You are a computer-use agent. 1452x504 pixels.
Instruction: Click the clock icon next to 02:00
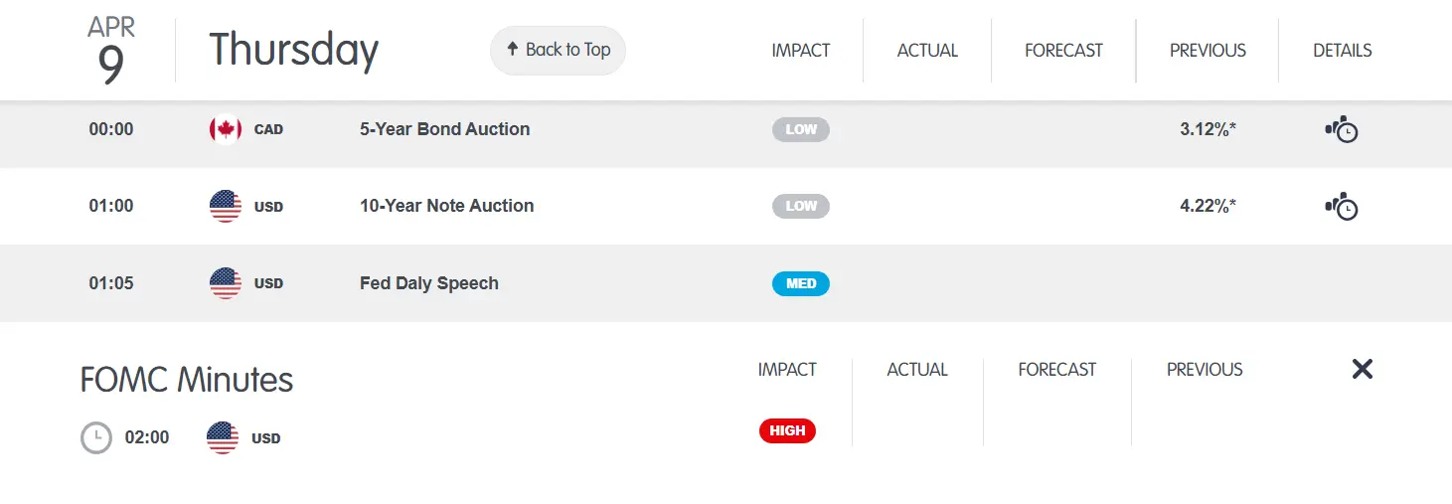(x=96, y=437)
